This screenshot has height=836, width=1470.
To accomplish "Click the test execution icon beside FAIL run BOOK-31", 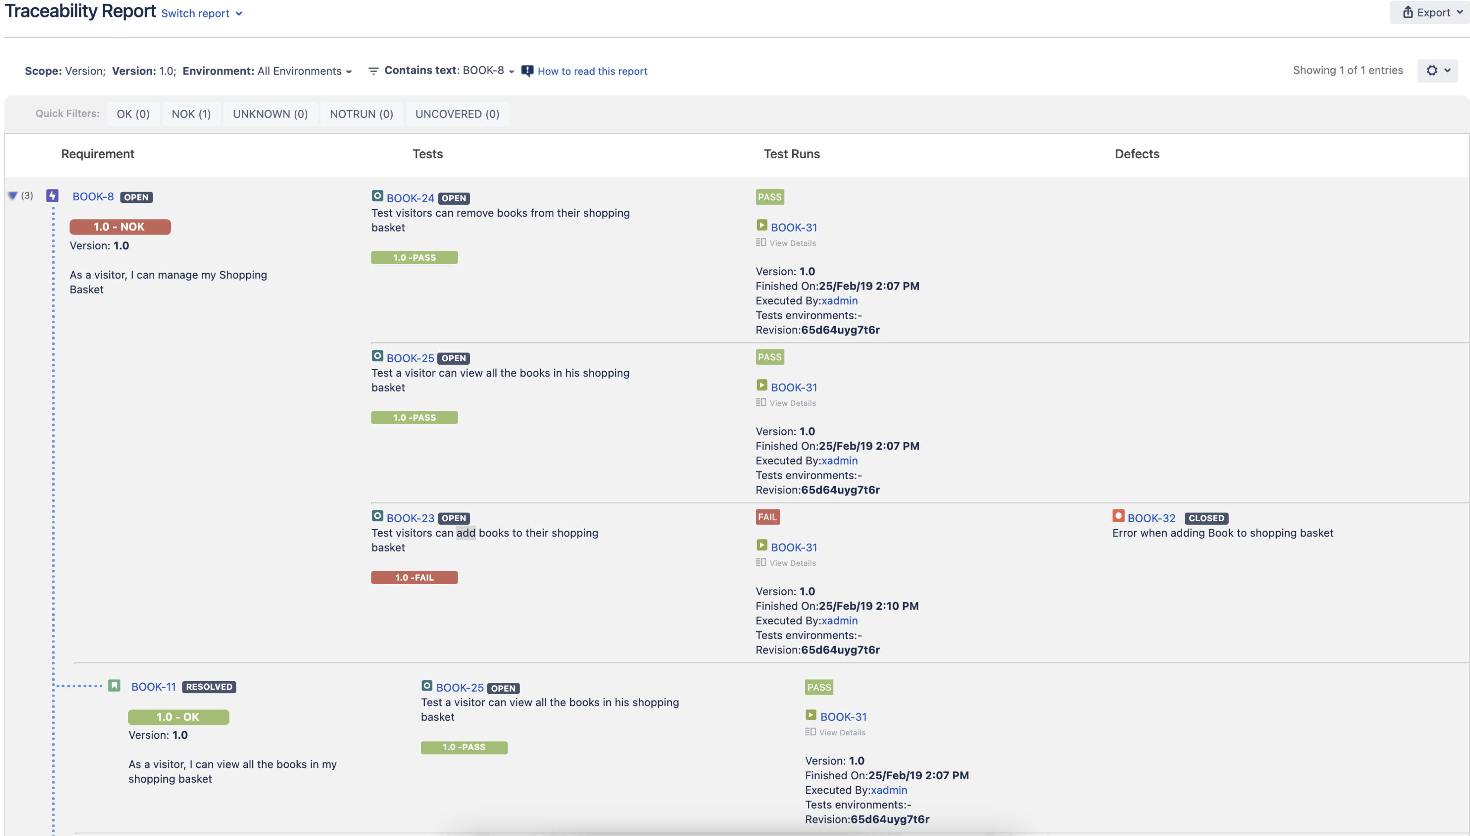I will tap(761, 545).
